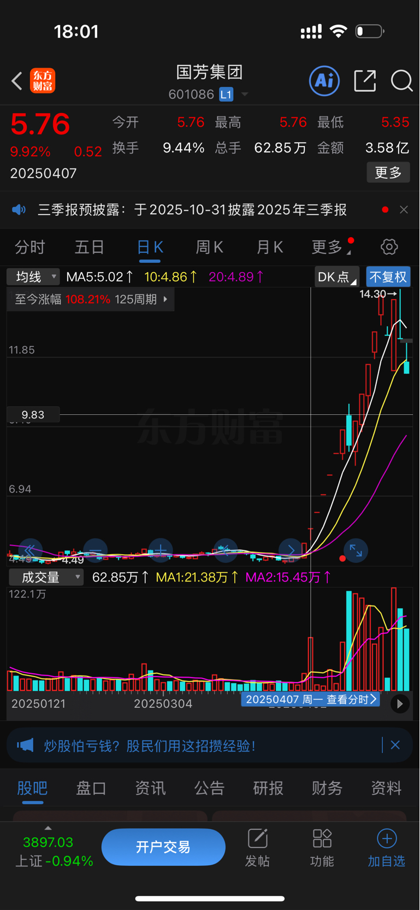Screen dimensions: 420x910
Task: Open 20250407 周一 查看分时 link
Action: tap(311, 699)
